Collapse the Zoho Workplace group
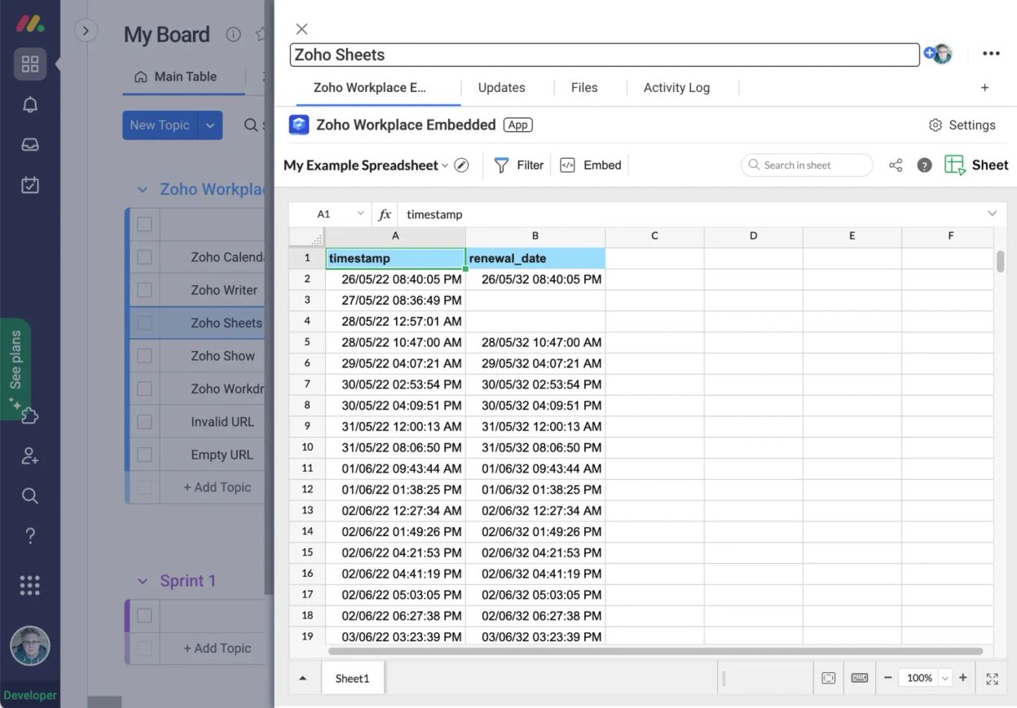Screen dimensions: 1017x708 [143, 189]
